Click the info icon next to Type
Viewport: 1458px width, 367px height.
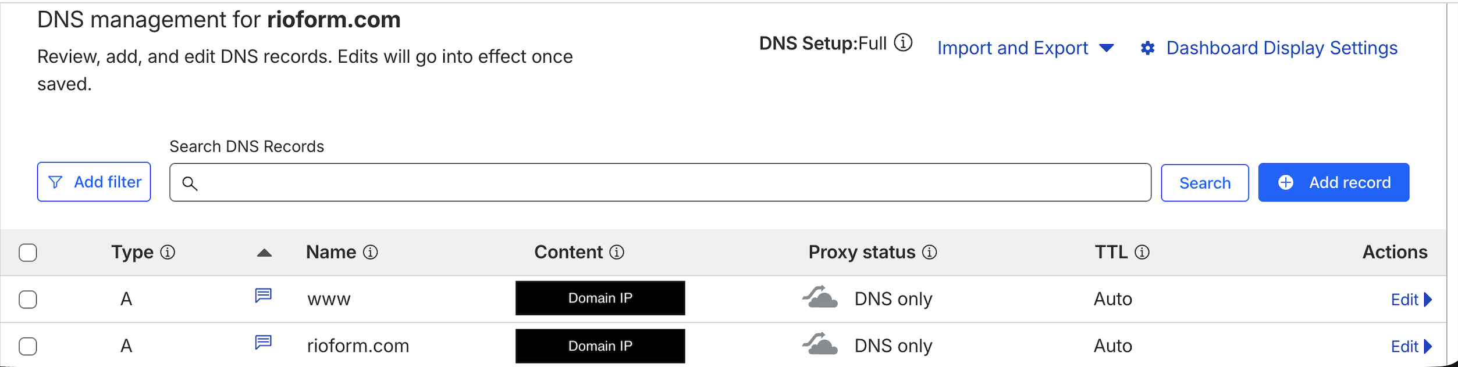[x=168, y=252]
